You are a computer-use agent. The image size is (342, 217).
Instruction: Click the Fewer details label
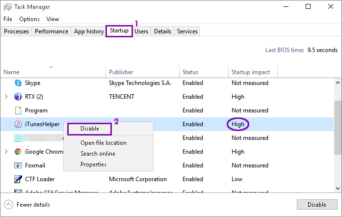click(33, 205)
